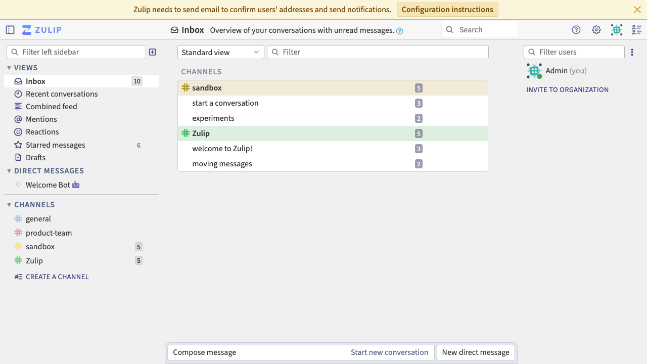The image size is (647, 364).
Task: Collapse the CHANNELS sidebar section
Action: 9,205
